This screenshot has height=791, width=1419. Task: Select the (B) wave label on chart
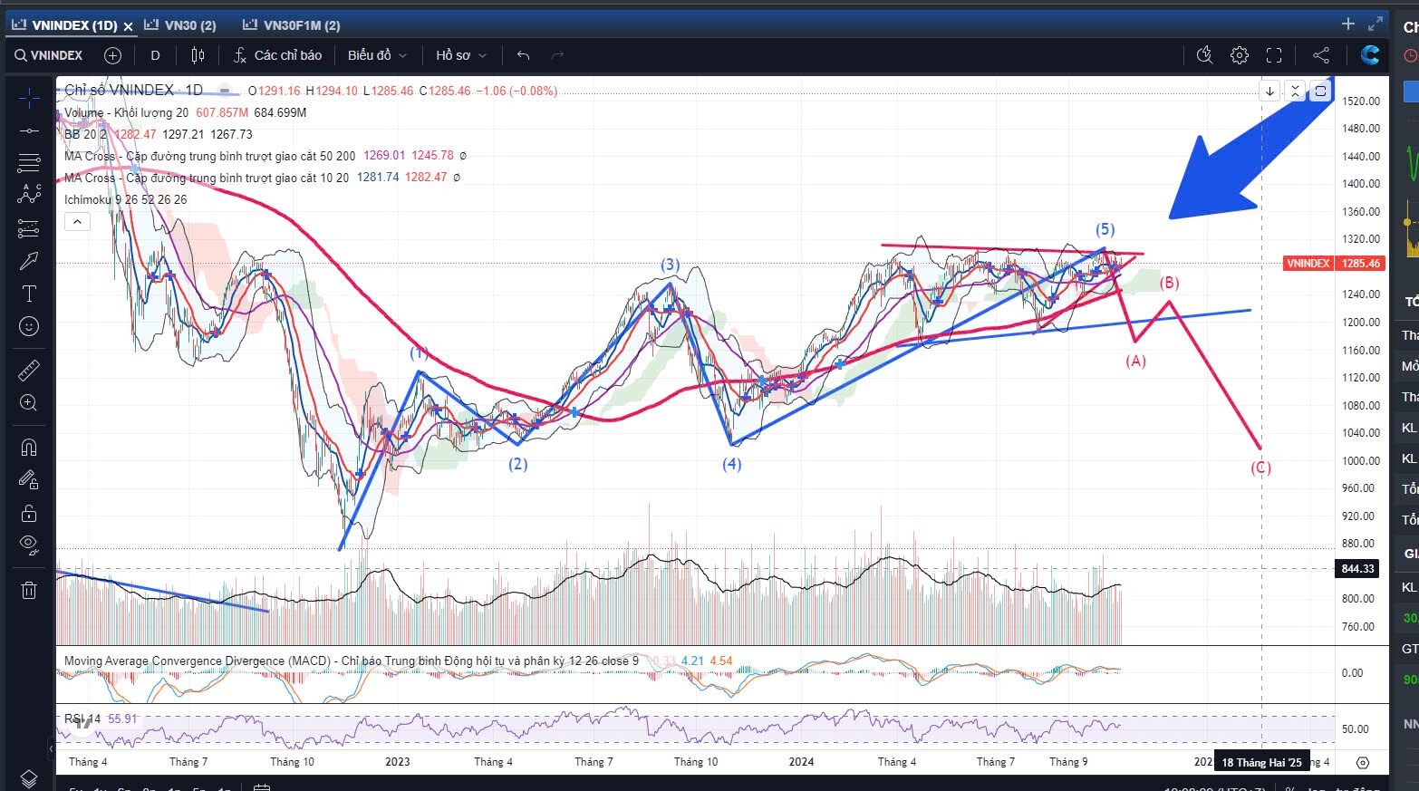1170,283
